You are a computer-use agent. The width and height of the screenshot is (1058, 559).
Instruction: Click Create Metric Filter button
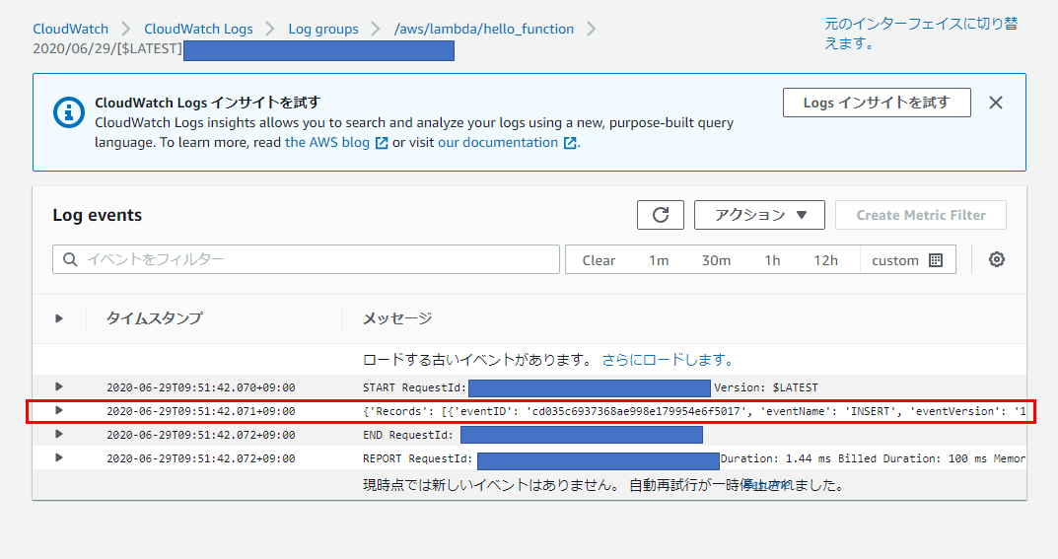tap(920, 215)
